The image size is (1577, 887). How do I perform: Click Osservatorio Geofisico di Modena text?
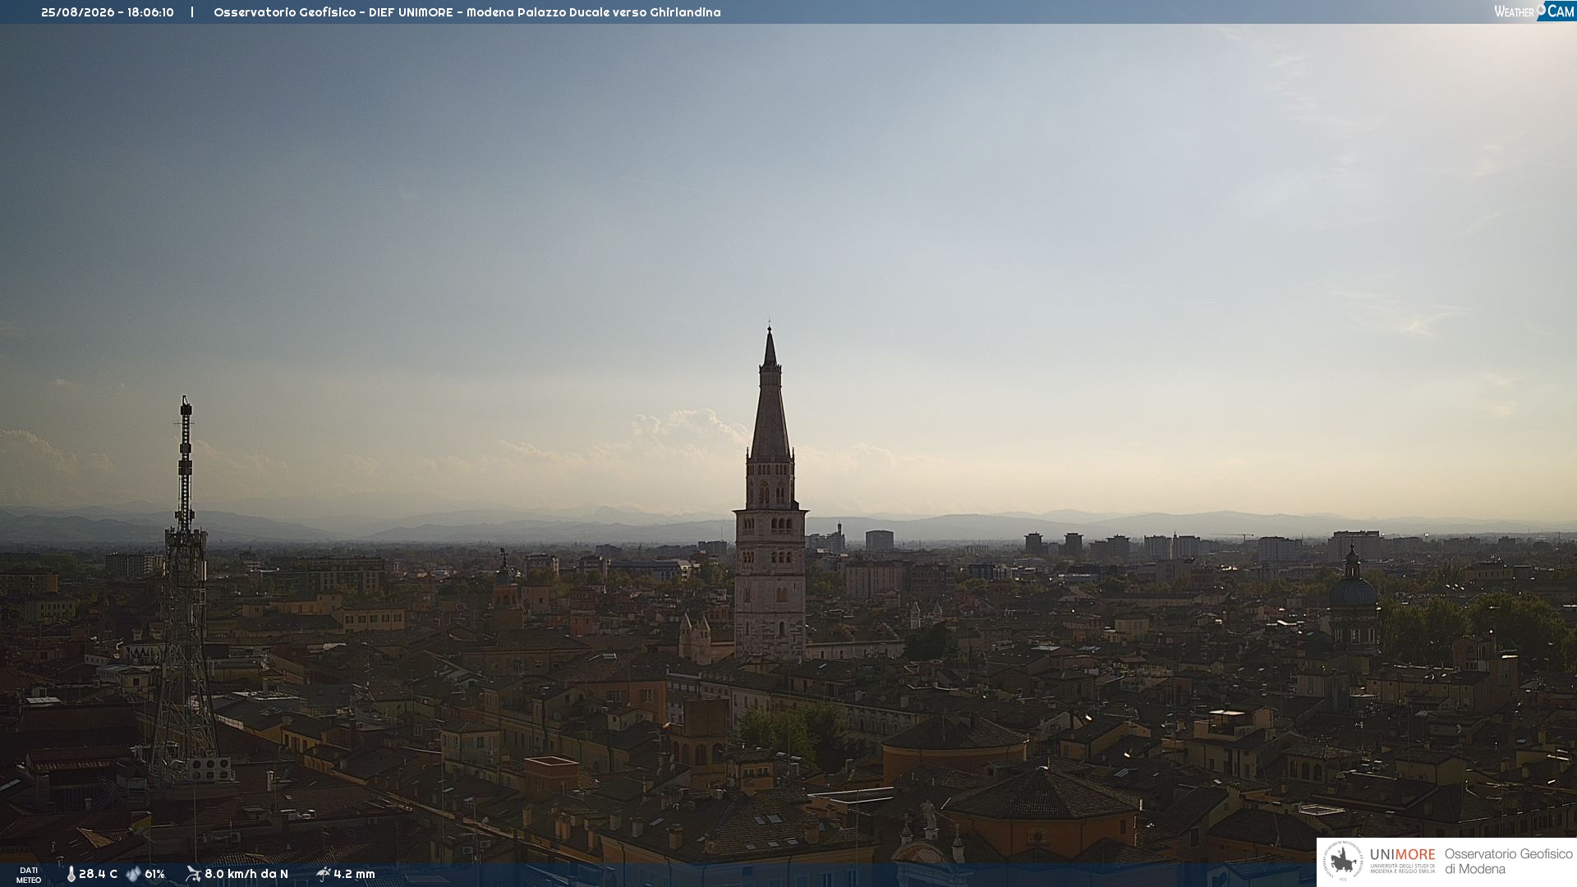tap(1508, 862)
